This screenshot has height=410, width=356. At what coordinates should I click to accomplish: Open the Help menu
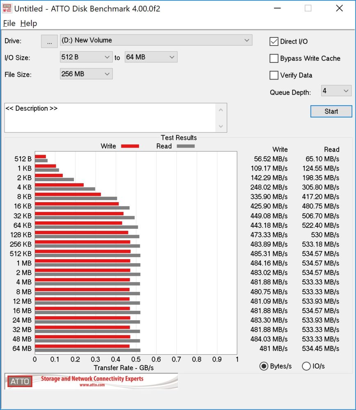(x=29, y=23)
